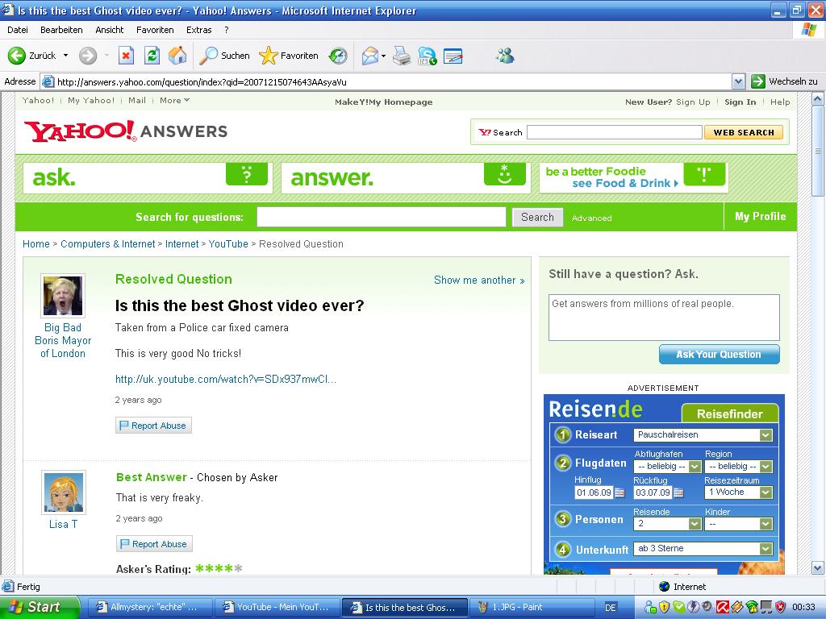Image resolution: width=826 pixels, height=619 pixels.
Task: Click the Wechseln zu go arrow
Action: point(758,81)
